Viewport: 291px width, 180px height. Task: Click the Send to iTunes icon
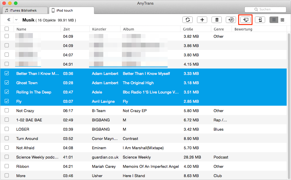(x=231, y=20)
